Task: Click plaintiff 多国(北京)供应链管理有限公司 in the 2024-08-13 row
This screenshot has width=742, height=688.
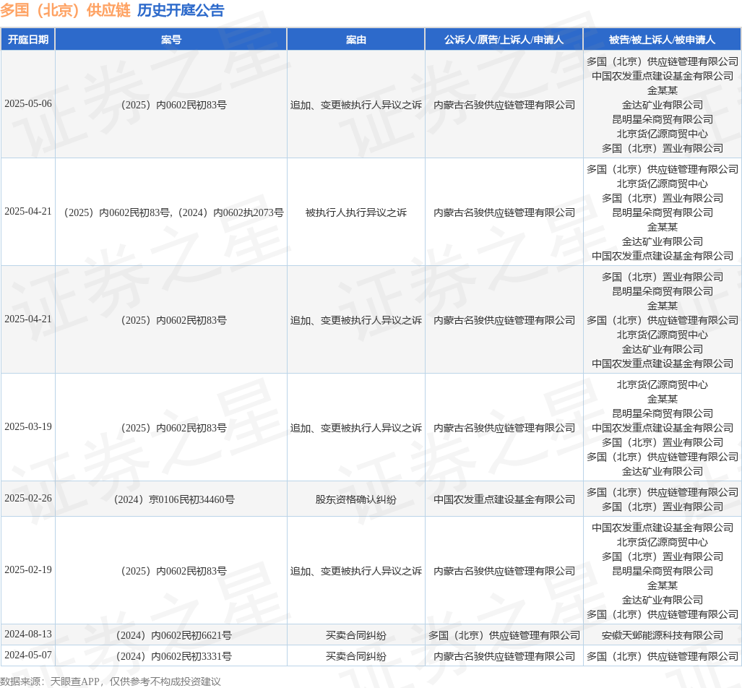Action: [504, 635]
